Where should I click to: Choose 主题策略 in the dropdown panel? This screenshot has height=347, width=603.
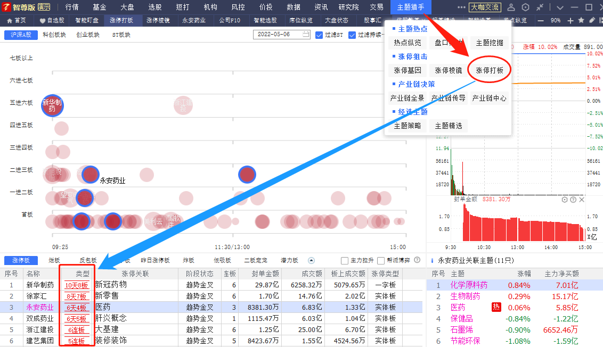tap(408, 126)
